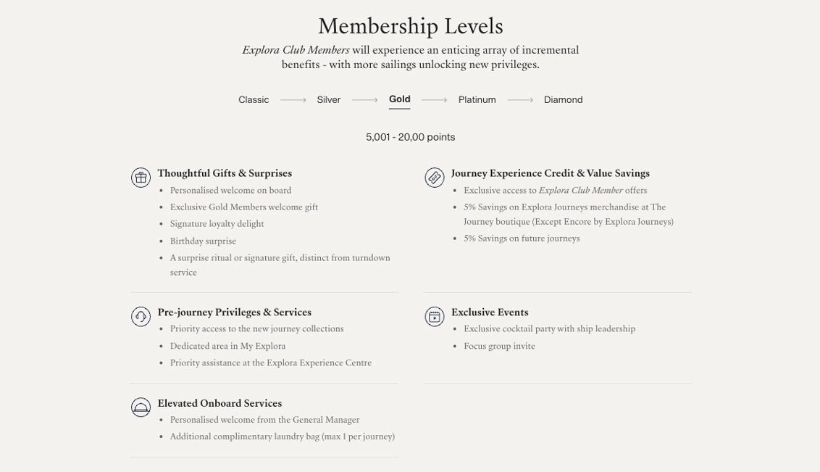Click the Membership Levels title

410,26
